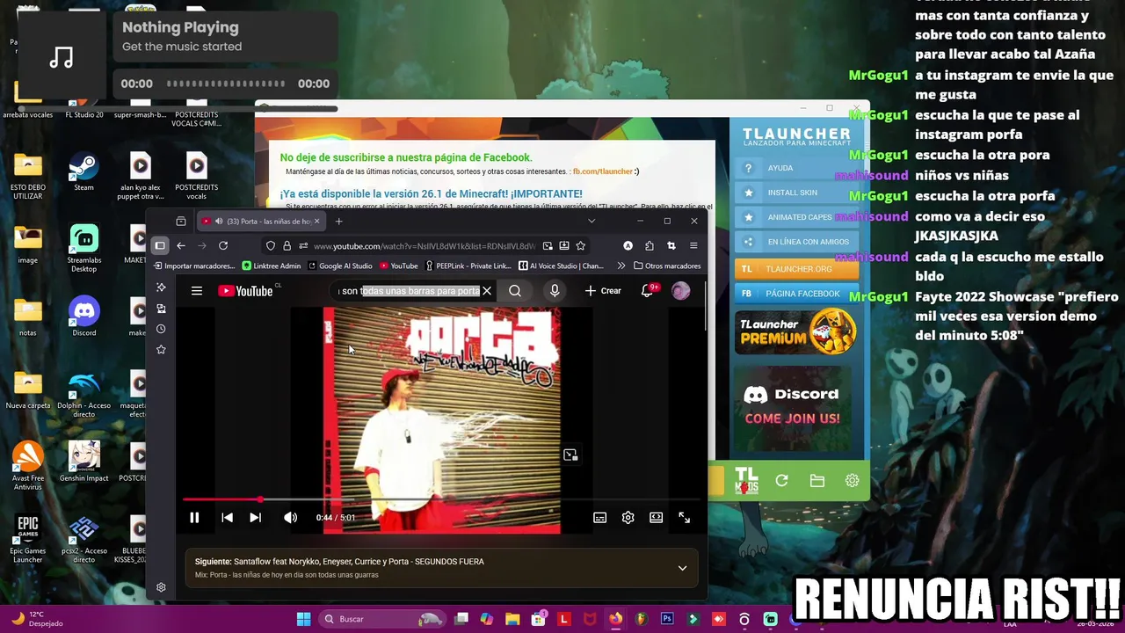Click the tracking protection shield icon
This screenshot has width=1125, height=633.
coord(271,246)
